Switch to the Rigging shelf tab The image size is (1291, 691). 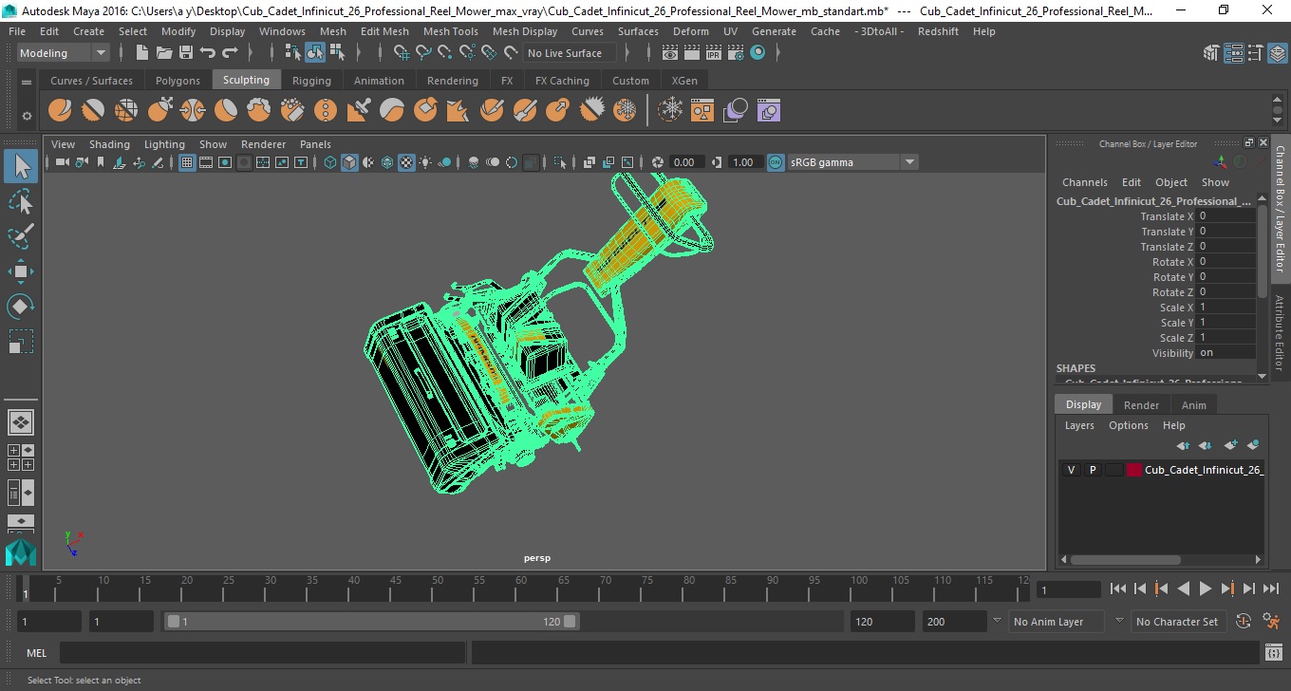point(311,81)
